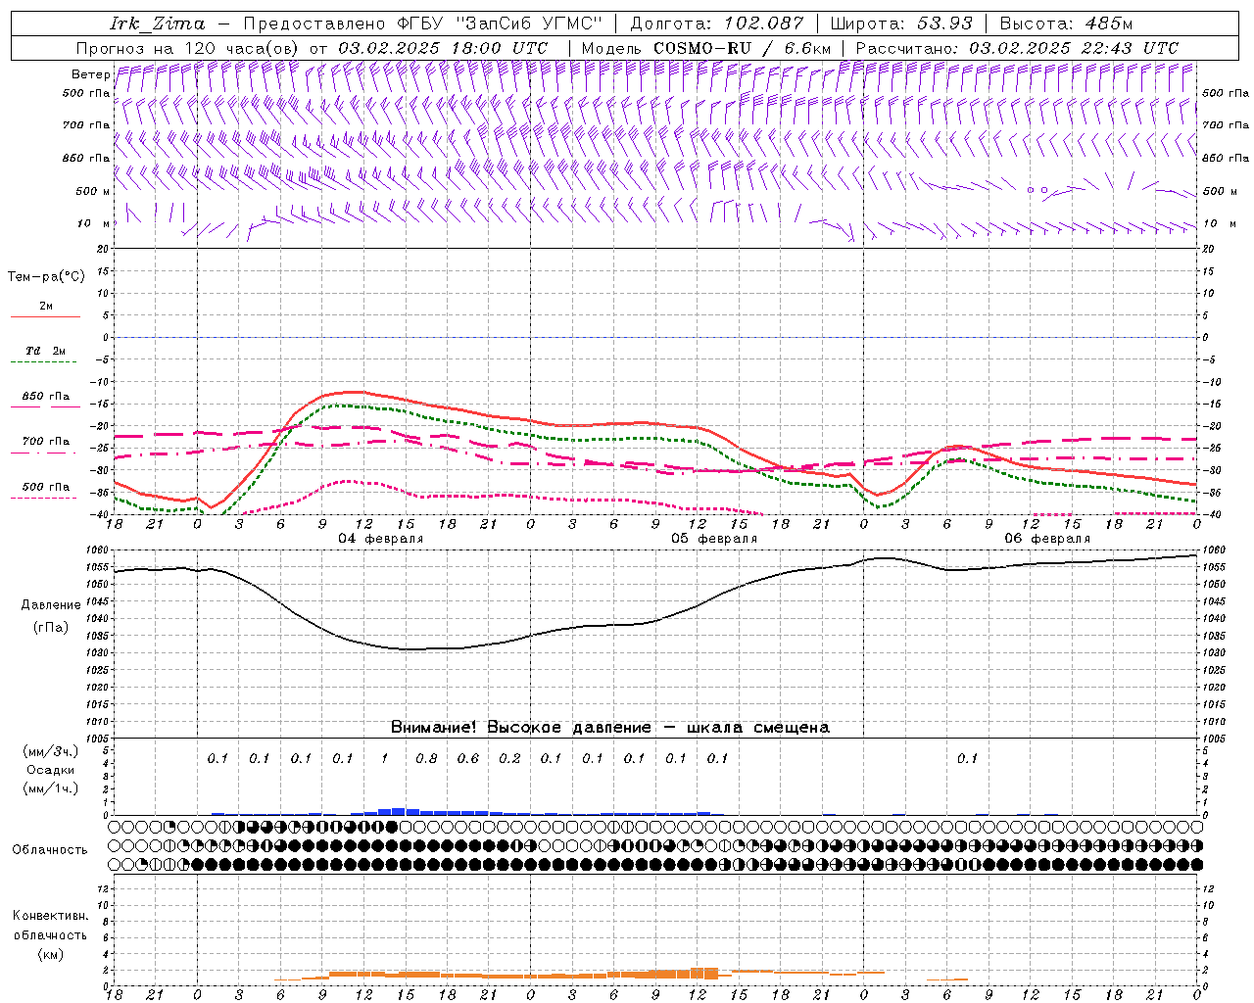
Task: Click the "850 гПа" temperature legend entry
Action: click(46, 397)
